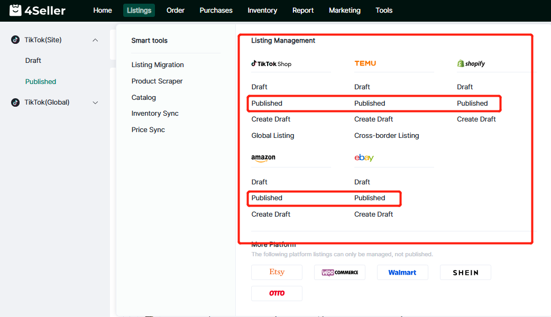Open the Inventory menu in top bar
The width and height of the screenshot is (551, 317).
pyautogui.click(x=262, y=11)
